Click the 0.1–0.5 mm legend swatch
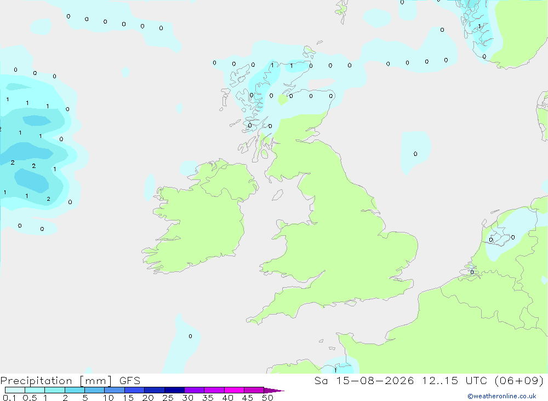The height and width of the screenshot is (401, 548). [x=15, y=390]
